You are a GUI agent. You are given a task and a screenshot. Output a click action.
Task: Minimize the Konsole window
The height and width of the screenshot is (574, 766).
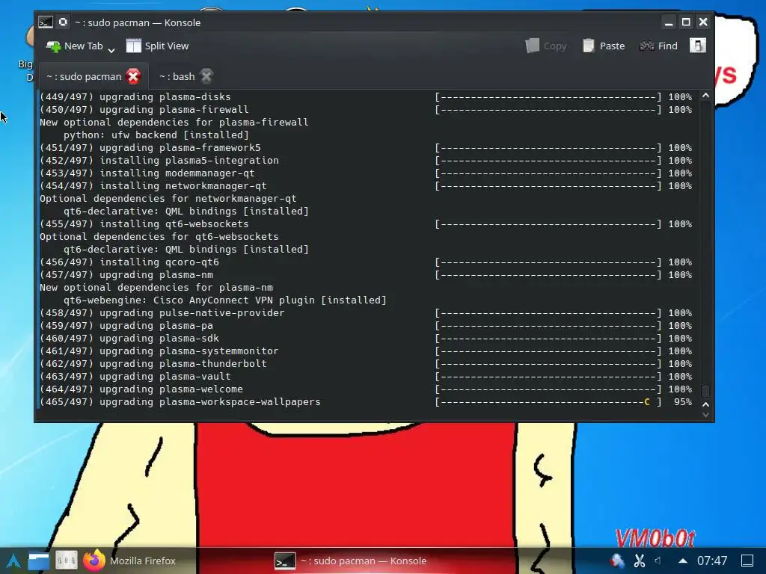669,22
